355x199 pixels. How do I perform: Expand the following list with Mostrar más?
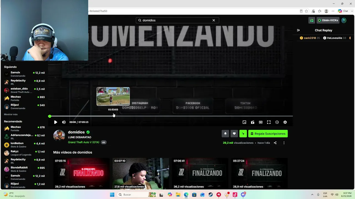(11, 114)
